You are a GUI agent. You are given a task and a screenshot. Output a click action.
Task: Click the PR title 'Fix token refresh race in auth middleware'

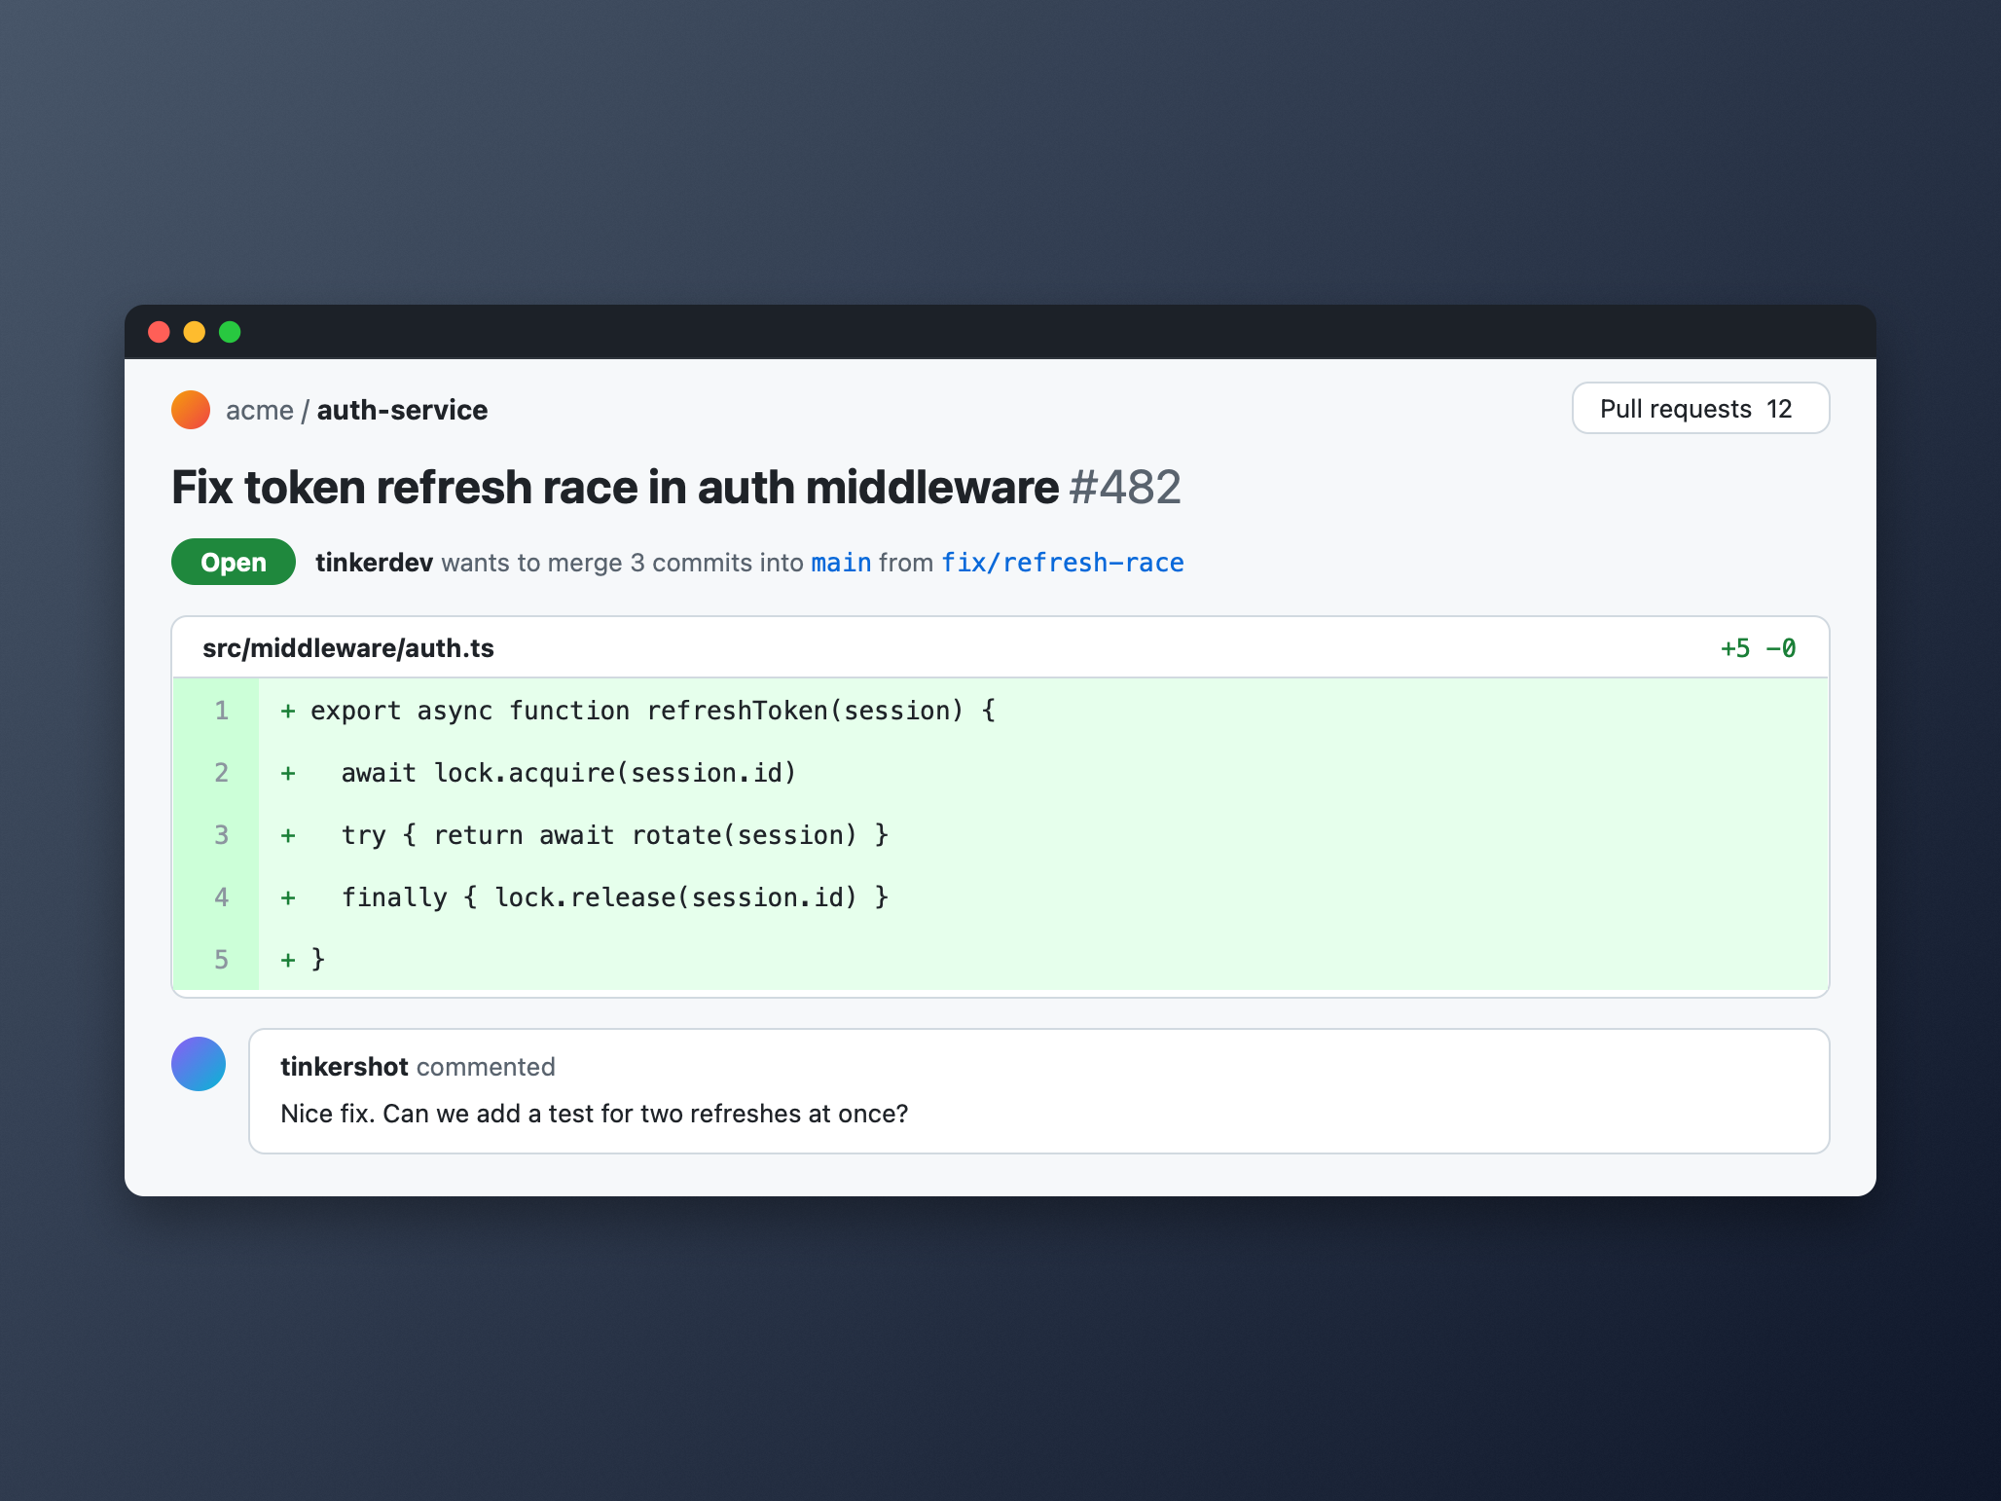tap(615, 487)
